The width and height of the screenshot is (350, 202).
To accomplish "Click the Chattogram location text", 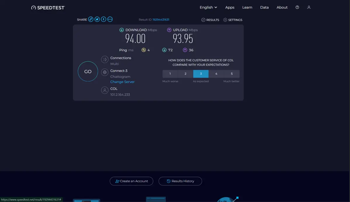I will point(120,77).
